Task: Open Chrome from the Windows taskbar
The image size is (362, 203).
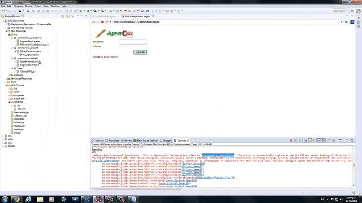Action: (x=16, y=199)
